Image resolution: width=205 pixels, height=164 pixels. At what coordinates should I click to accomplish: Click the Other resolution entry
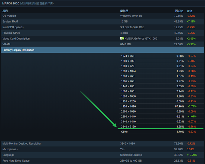[x=124, y=131]
